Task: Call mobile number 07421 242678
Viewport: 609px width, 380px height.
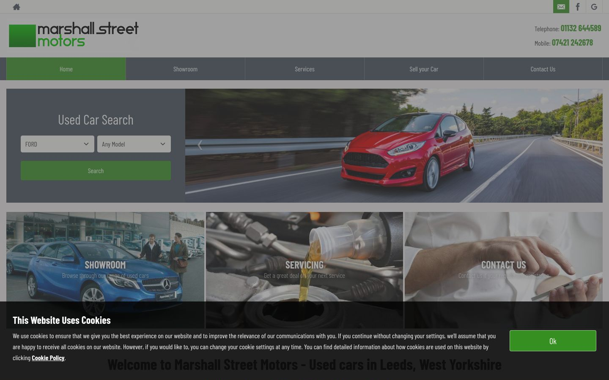Action: [572, 43]
